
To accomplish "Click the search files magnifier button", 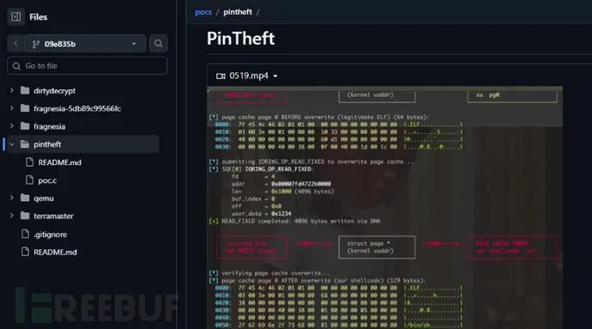I will [158, 44].
